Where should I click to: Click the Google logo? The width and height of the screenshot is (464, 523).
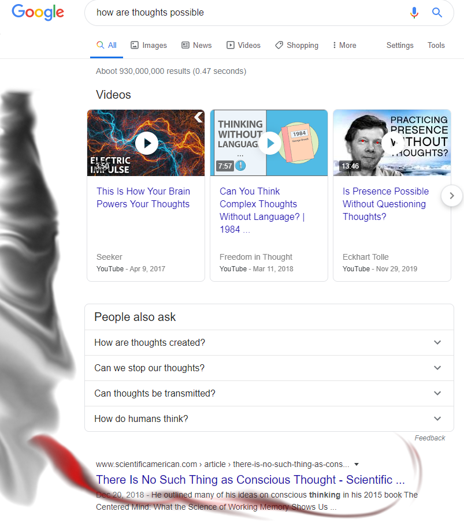pos(38,13)
